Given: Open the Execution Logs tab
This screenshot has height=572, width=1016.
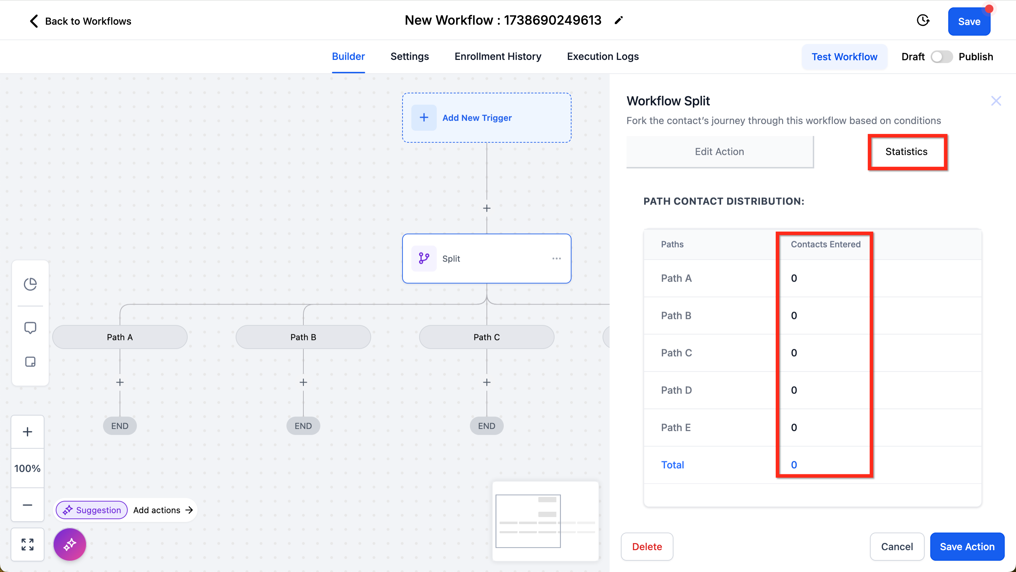Looking at the screenshot, I should click(x=603, y=57).
